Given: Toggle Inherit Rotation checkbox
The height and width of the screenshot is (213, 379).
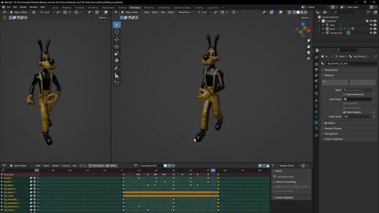Looking at the screenshot, I should click(344, 112).
